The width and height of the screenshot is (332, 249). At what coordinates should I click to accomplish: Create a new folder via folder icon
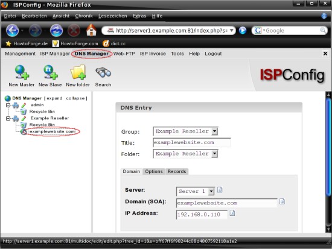[78, 72]
